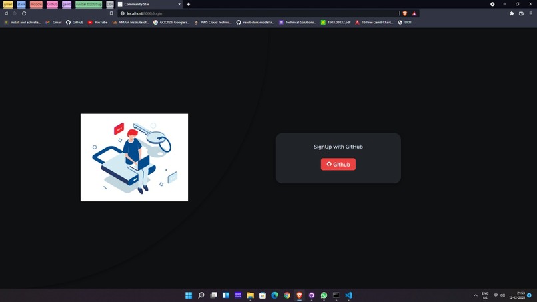Open the purple app icon beside Widgets
This screenshot has height=302, width=537.
(x=238, y=295)
